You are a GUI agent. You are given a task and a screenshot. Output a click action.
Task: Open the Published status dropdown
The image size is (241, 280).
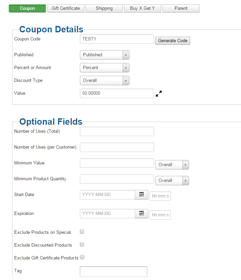[x=104, y=55]
